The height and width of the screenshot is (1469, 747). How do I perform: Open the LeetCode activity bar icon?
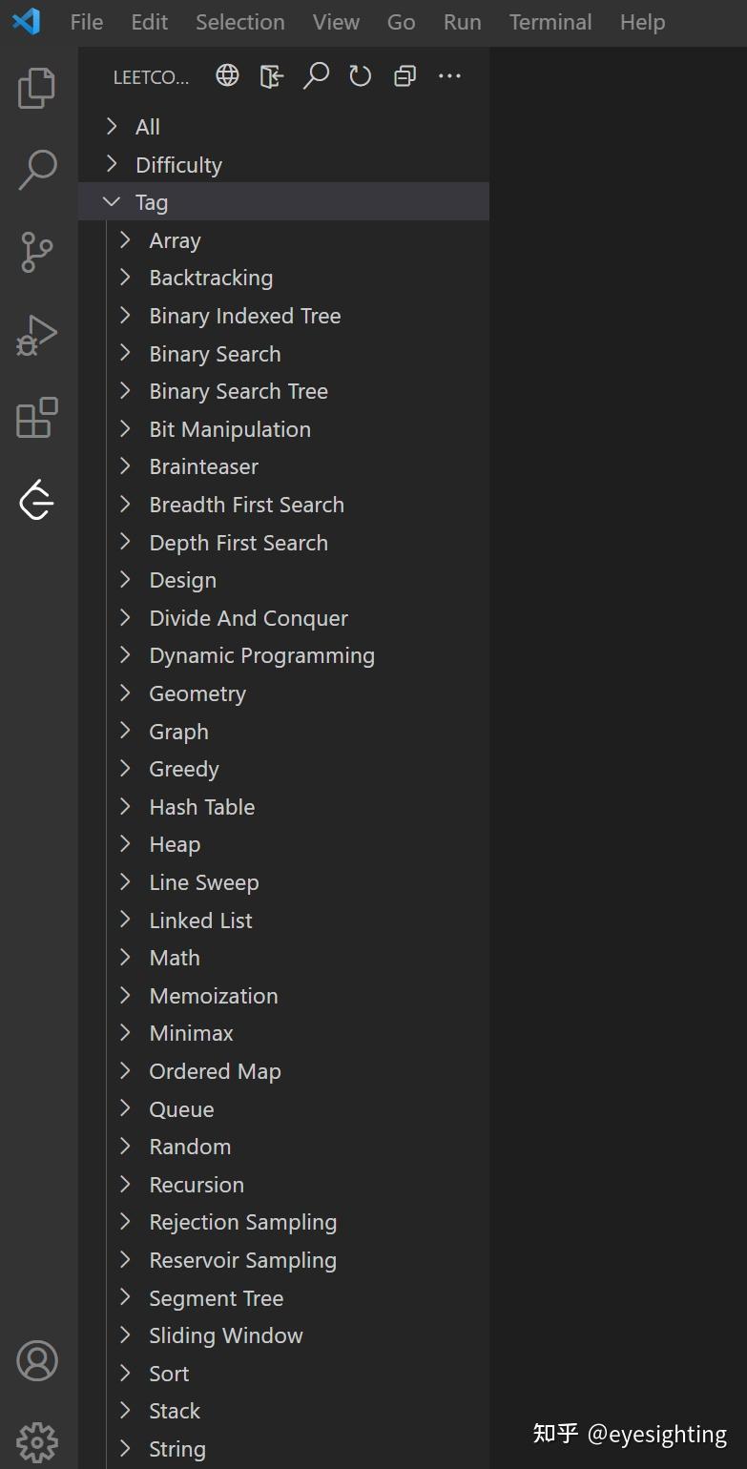pos(37,500)
